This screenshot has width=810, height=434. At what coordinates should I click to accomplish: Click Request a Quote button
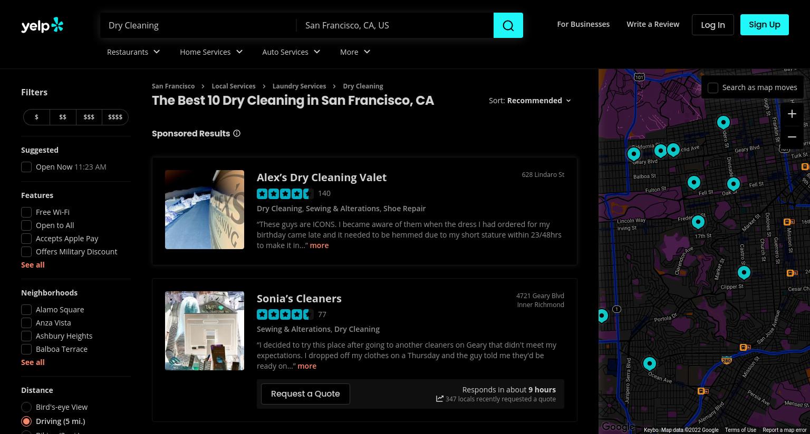click(x=305, y=394)
